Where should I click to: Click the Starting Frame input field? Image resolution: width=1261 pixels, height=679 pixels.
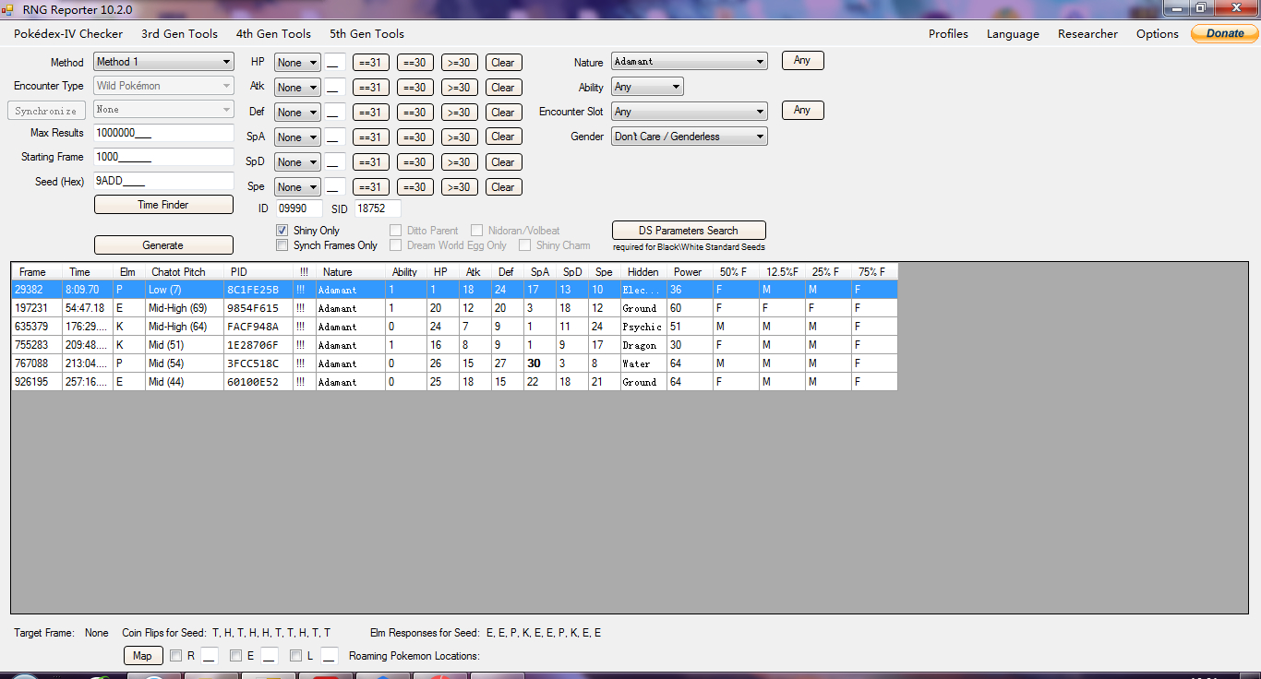[x=163, y=157]
